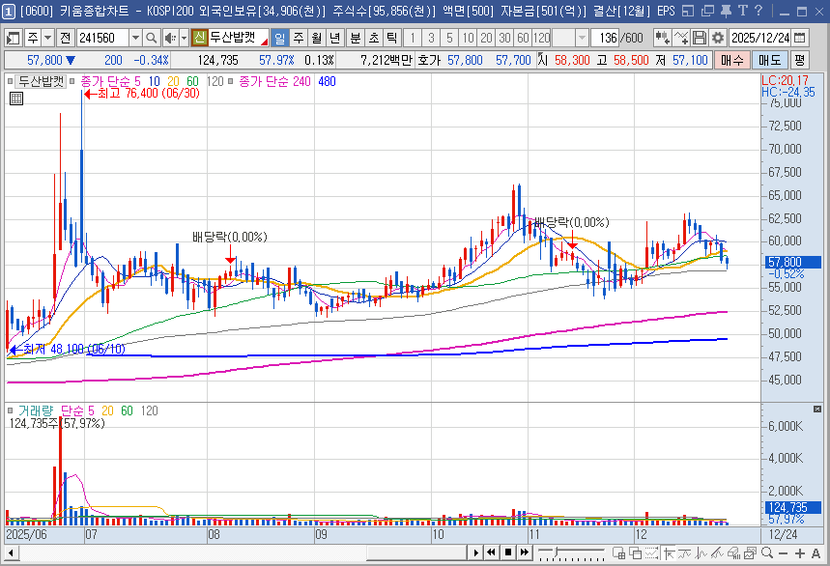Click the speaker sound alert icon

click(170, 38)
